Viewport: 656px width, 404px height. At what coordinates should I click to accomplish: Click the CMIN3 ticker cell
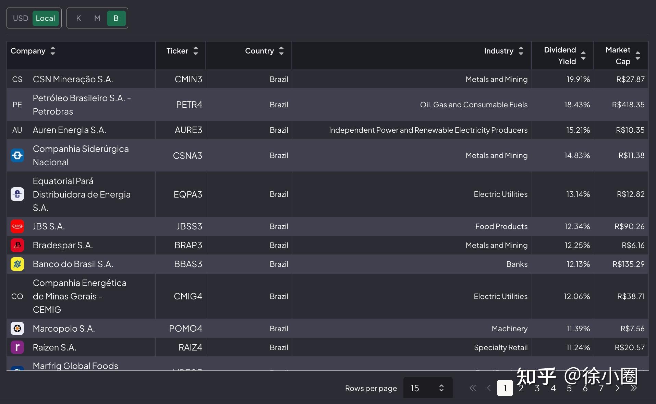[188, 79]
